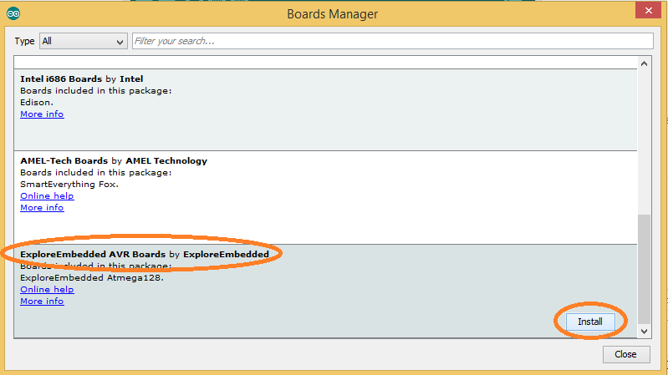Click the scroll up arrow of package list
The width and height of the screenshot is (668, 375).
click(x=644, y=63)
